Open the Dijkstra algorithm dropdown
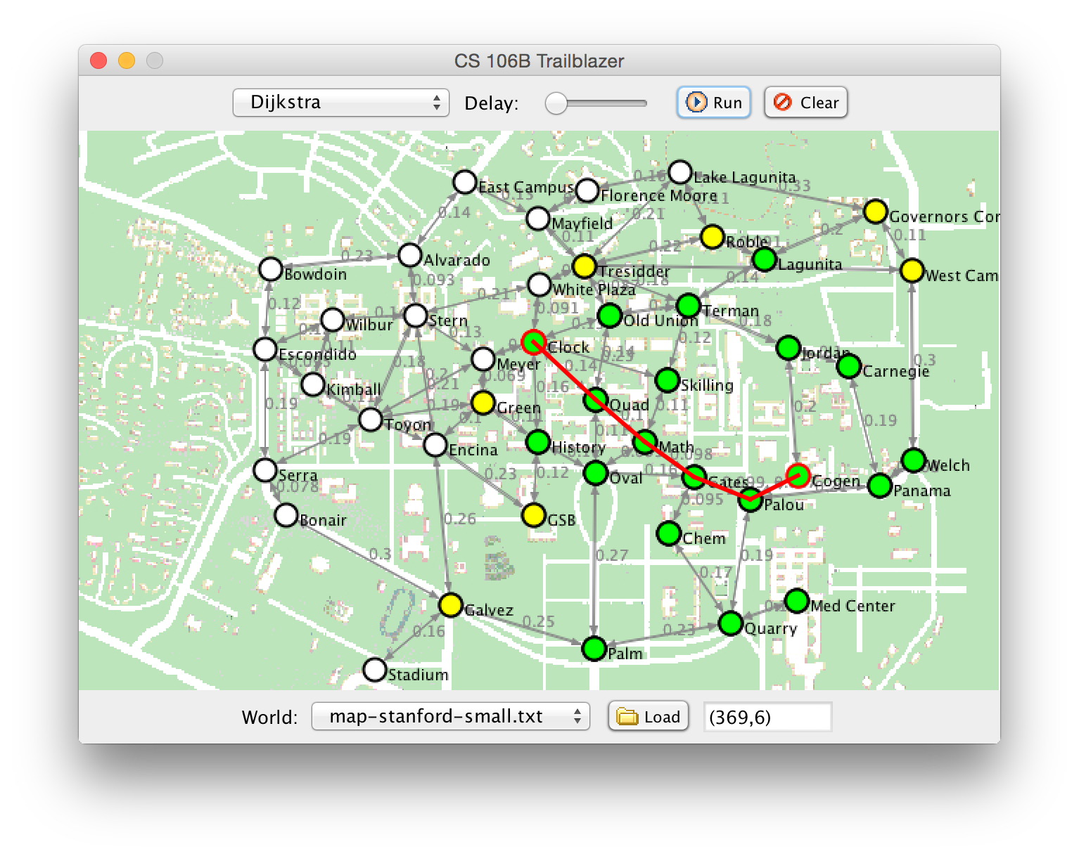The width and height of the screenshot is (1079, 856). (x=340, y=103)
